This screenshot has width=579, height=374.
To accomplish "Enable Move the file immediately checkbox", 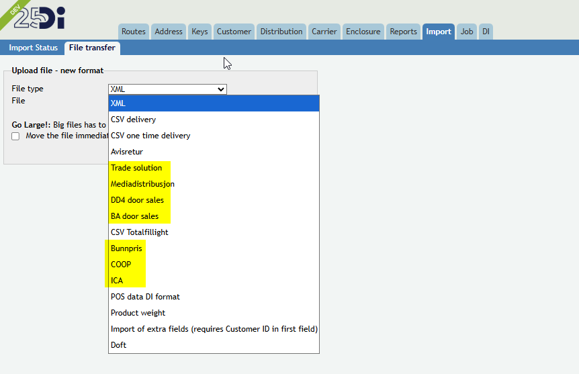I will [15, 136].
